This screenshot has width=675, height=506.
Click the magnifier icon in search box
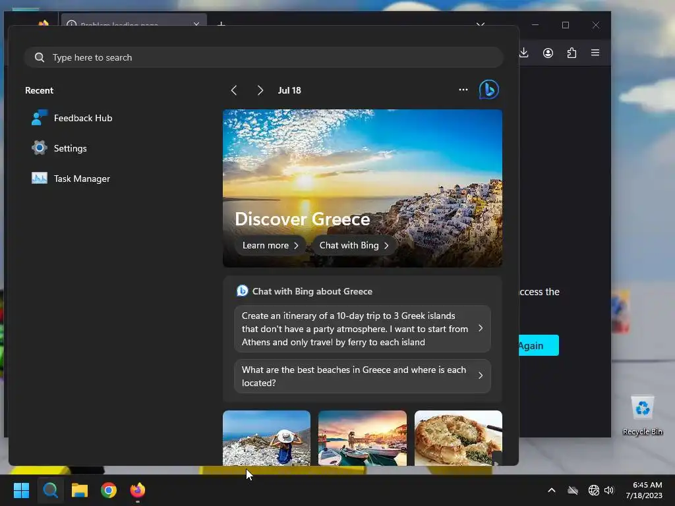coord(40,57)
